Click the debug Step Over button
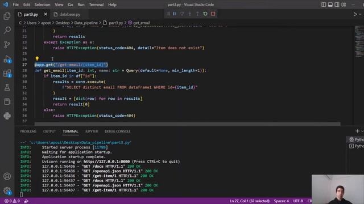The height and width of the screenshot is (204, 364). 182,14
